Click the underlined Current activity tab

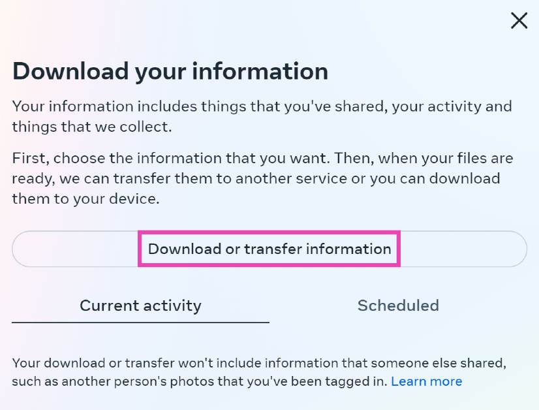[x=140, y=306]
